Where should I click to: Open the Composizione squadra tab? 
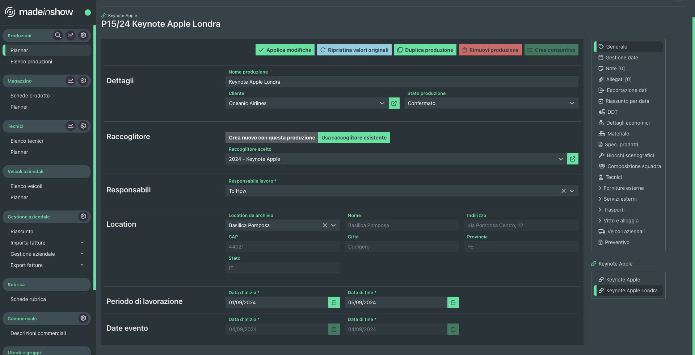coord(628,166)
